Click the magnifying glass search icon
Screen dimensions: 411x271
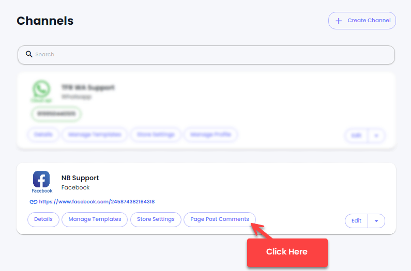coord(29,54)
